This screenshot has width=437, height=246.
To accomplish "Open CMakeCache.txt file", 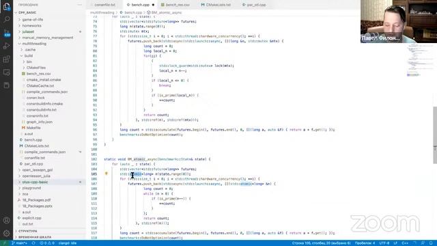I will pos(40,86).
